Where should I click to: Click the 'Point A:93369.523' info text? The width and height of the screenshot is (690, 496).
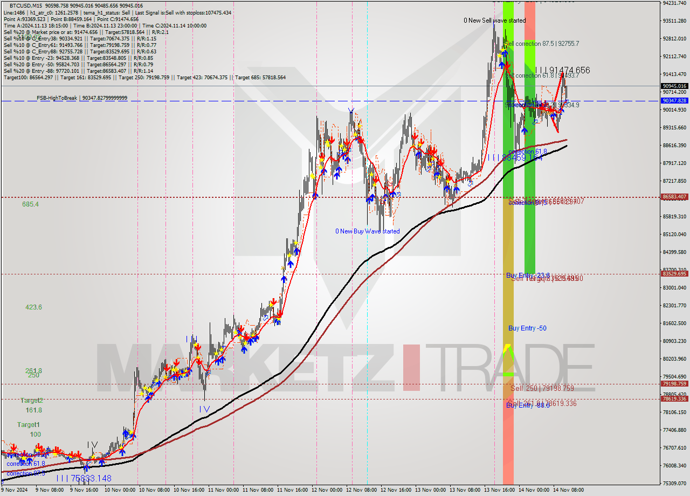point(24,19)
